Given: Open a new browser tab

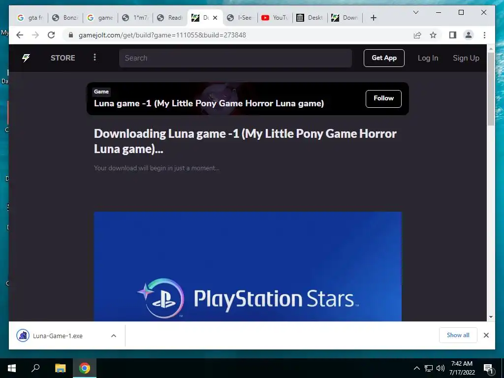Looking at the screenshot, I should pos(373,18).
